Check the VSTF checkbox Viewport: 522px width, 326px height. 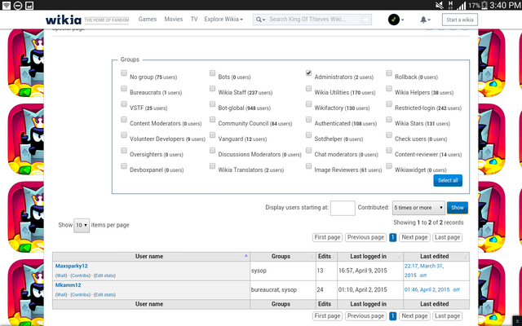pyautogui.click(x=124, y=104)
